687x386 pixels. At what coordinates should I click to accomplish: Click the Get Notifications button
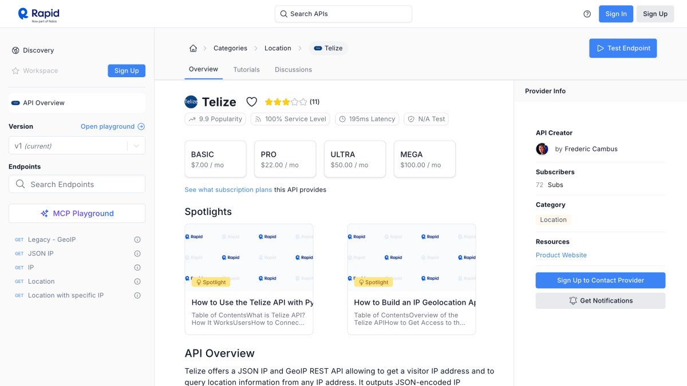601,301
